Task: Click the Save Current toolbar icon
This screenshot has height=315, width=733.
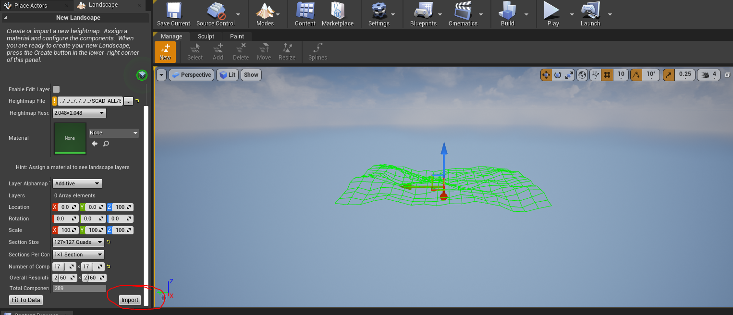Action: click(173, 14)
